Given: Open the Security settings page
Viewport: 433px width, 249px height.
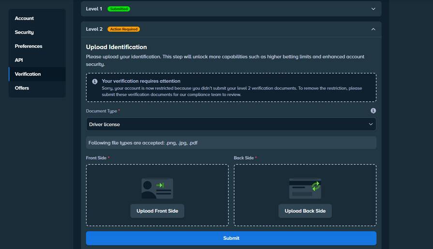Looking at the screenshot, I should pyautogui.click(x=24, y=32).
